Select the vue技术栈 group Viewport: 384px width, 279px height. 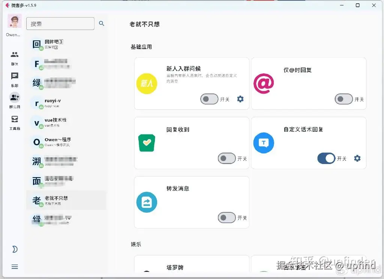66,122
